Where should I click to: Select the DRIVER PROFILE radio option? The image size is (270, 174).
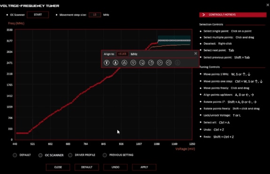click(x=70, y=155)
